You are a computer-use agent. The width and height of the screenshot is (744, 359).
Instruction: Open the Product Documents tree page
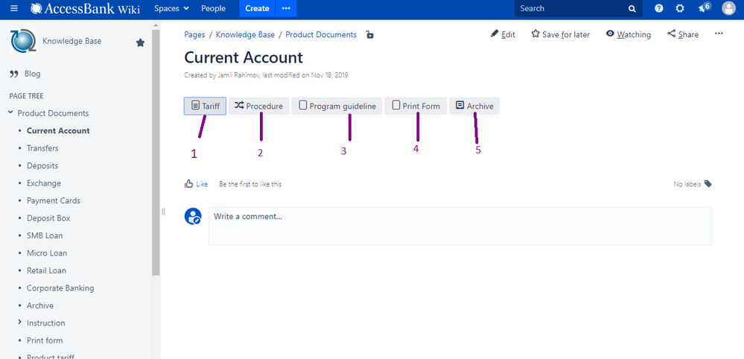[53, 113]
